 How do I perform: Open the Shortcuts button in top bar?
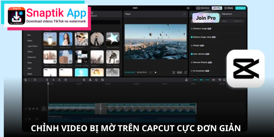coord(203,8)
